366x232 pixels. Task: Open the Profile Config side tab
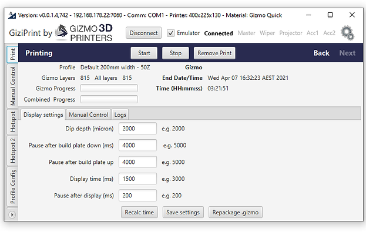coord(12,187)
